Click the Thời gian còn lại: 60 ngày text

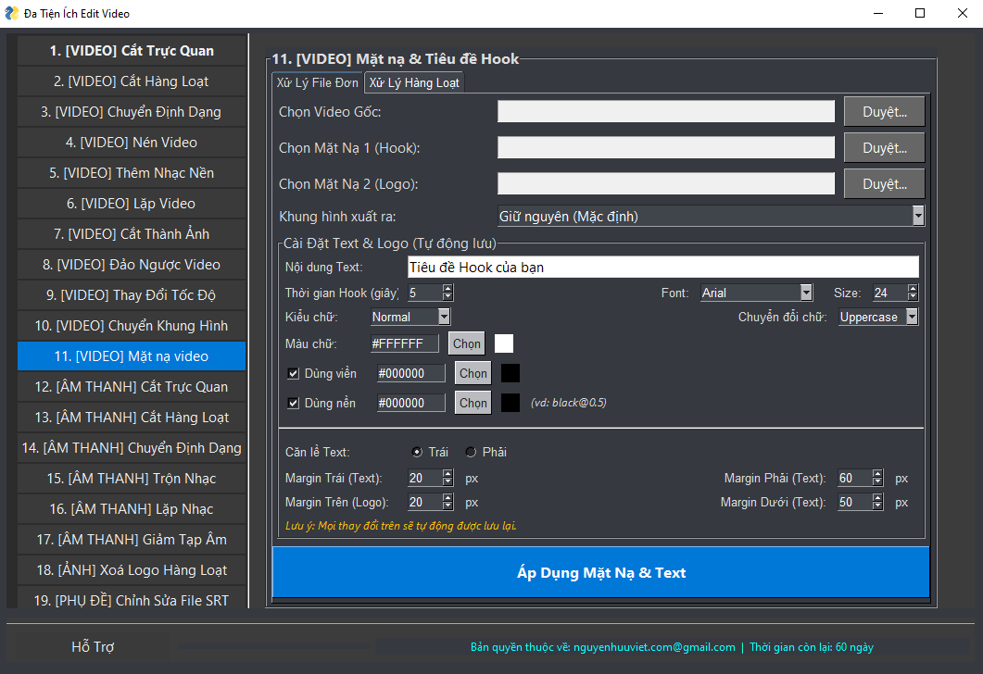pyautogui.click(x=812, y=647)
